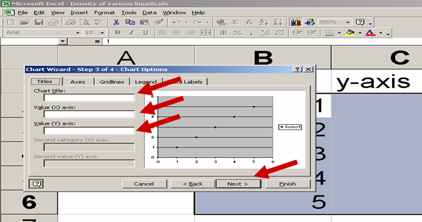This screenshot has width=422, height=222.
Task: Click the Finish button
Action: (x=287, y=184)
